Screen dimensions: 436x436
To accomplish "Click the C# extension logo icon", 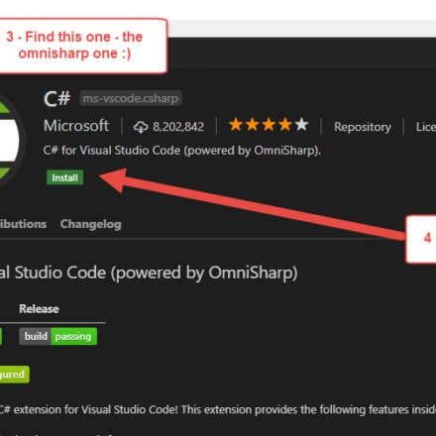I will (x=10, y=142).
